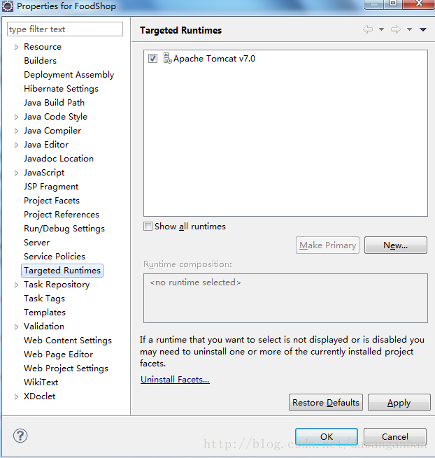The image size is (435, 458).
Task: Select the Server item
Action: coord(37,243)
